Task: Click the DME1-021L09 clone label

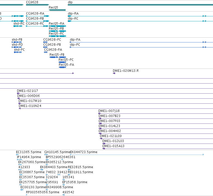Action: pyautogui.click(x=111, y=136)
